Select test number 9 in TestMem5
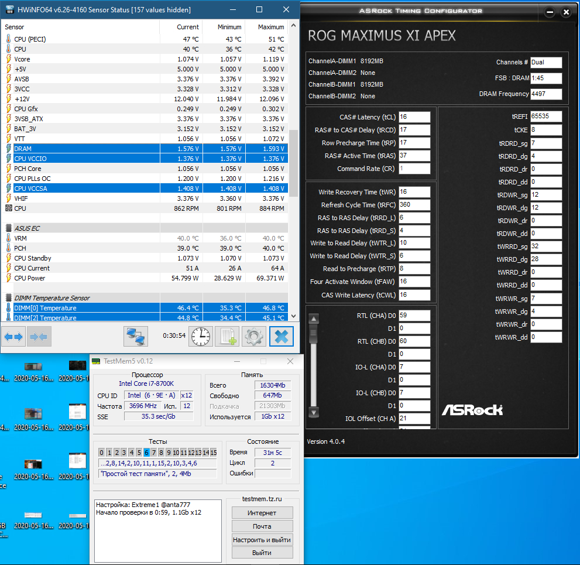580x565 pixels. (169, 453)
